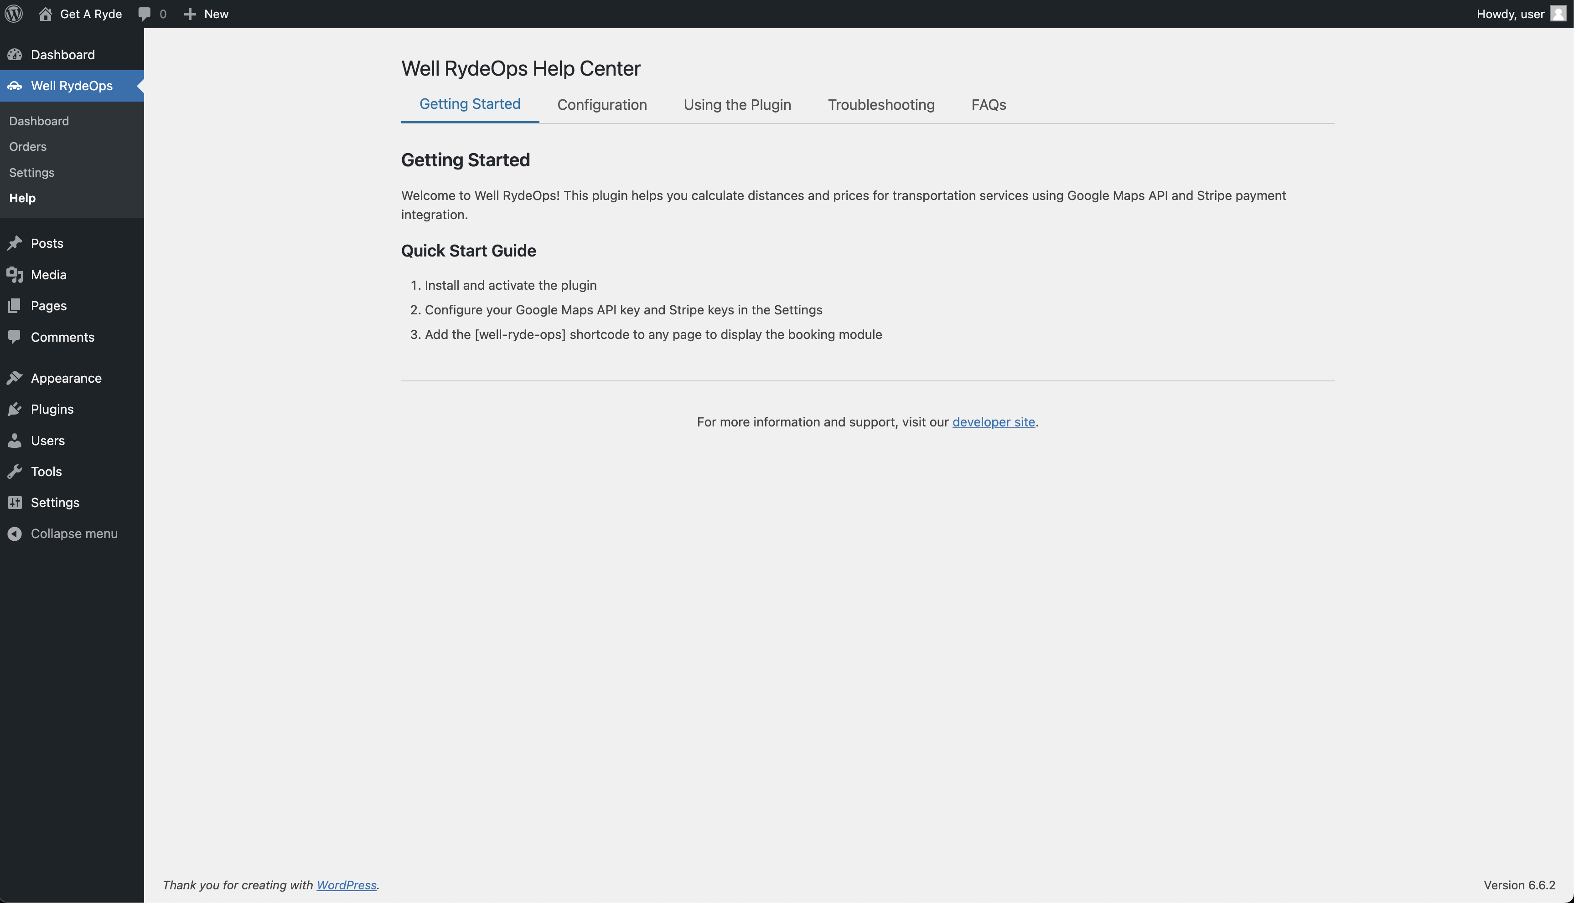Open the Plugins menu label
The height and width of the screenshot is (903, 1574).
coord(52,409)
